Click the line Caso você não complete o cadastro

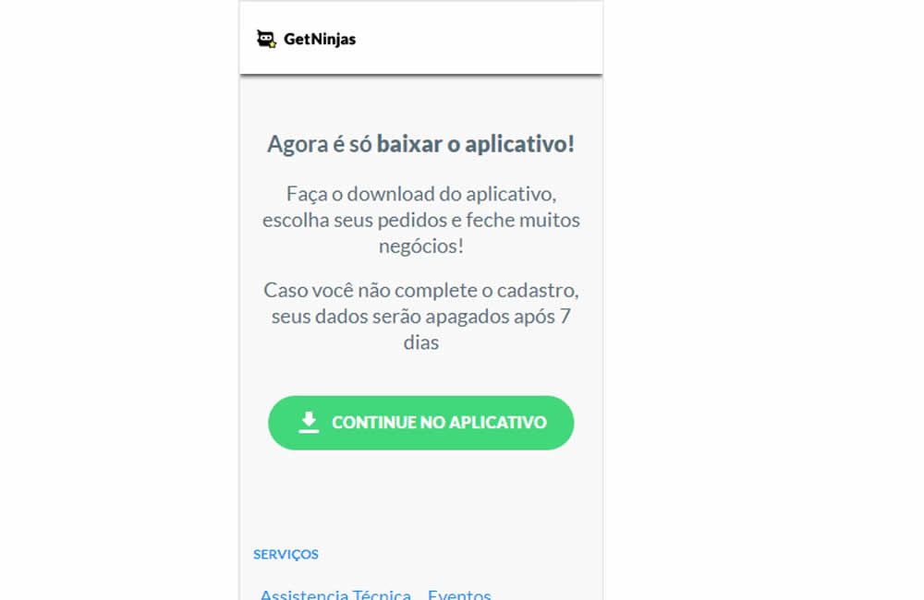(x=421, y=290)
